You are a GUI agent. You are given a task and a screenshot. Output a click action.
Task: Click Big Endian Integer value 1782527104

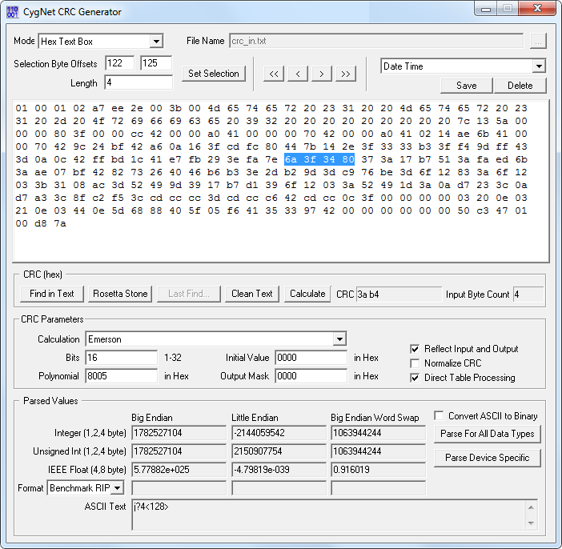pyautogui.click(x=179, y=433)
